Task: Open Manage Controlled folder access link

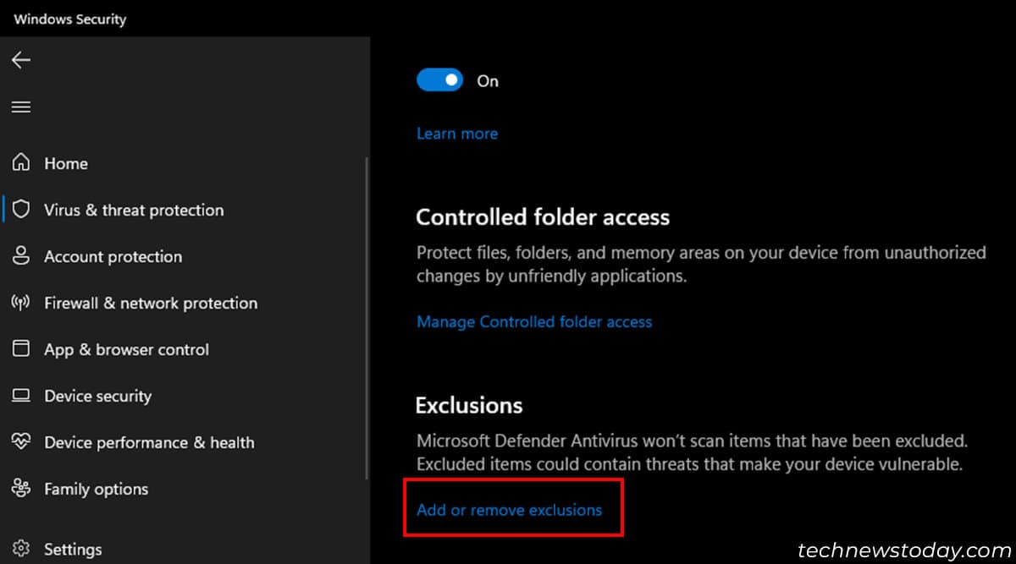Action: 534,321
